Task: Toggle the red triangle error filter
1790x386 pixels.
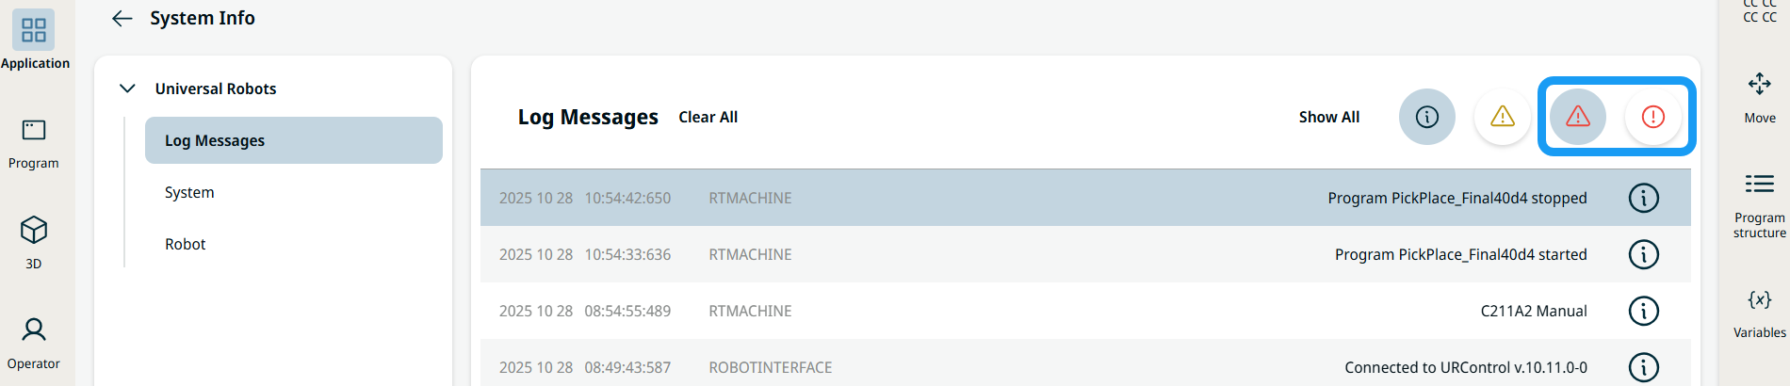Action: (1578, 117)
